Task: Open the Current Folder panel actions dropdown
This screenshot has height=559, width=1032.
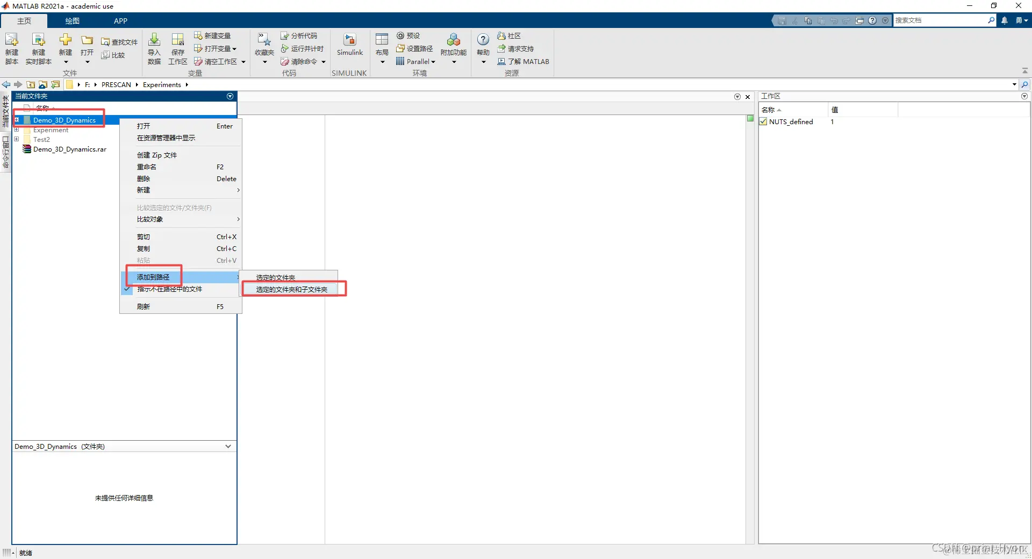Action: (x=230, y=96)
